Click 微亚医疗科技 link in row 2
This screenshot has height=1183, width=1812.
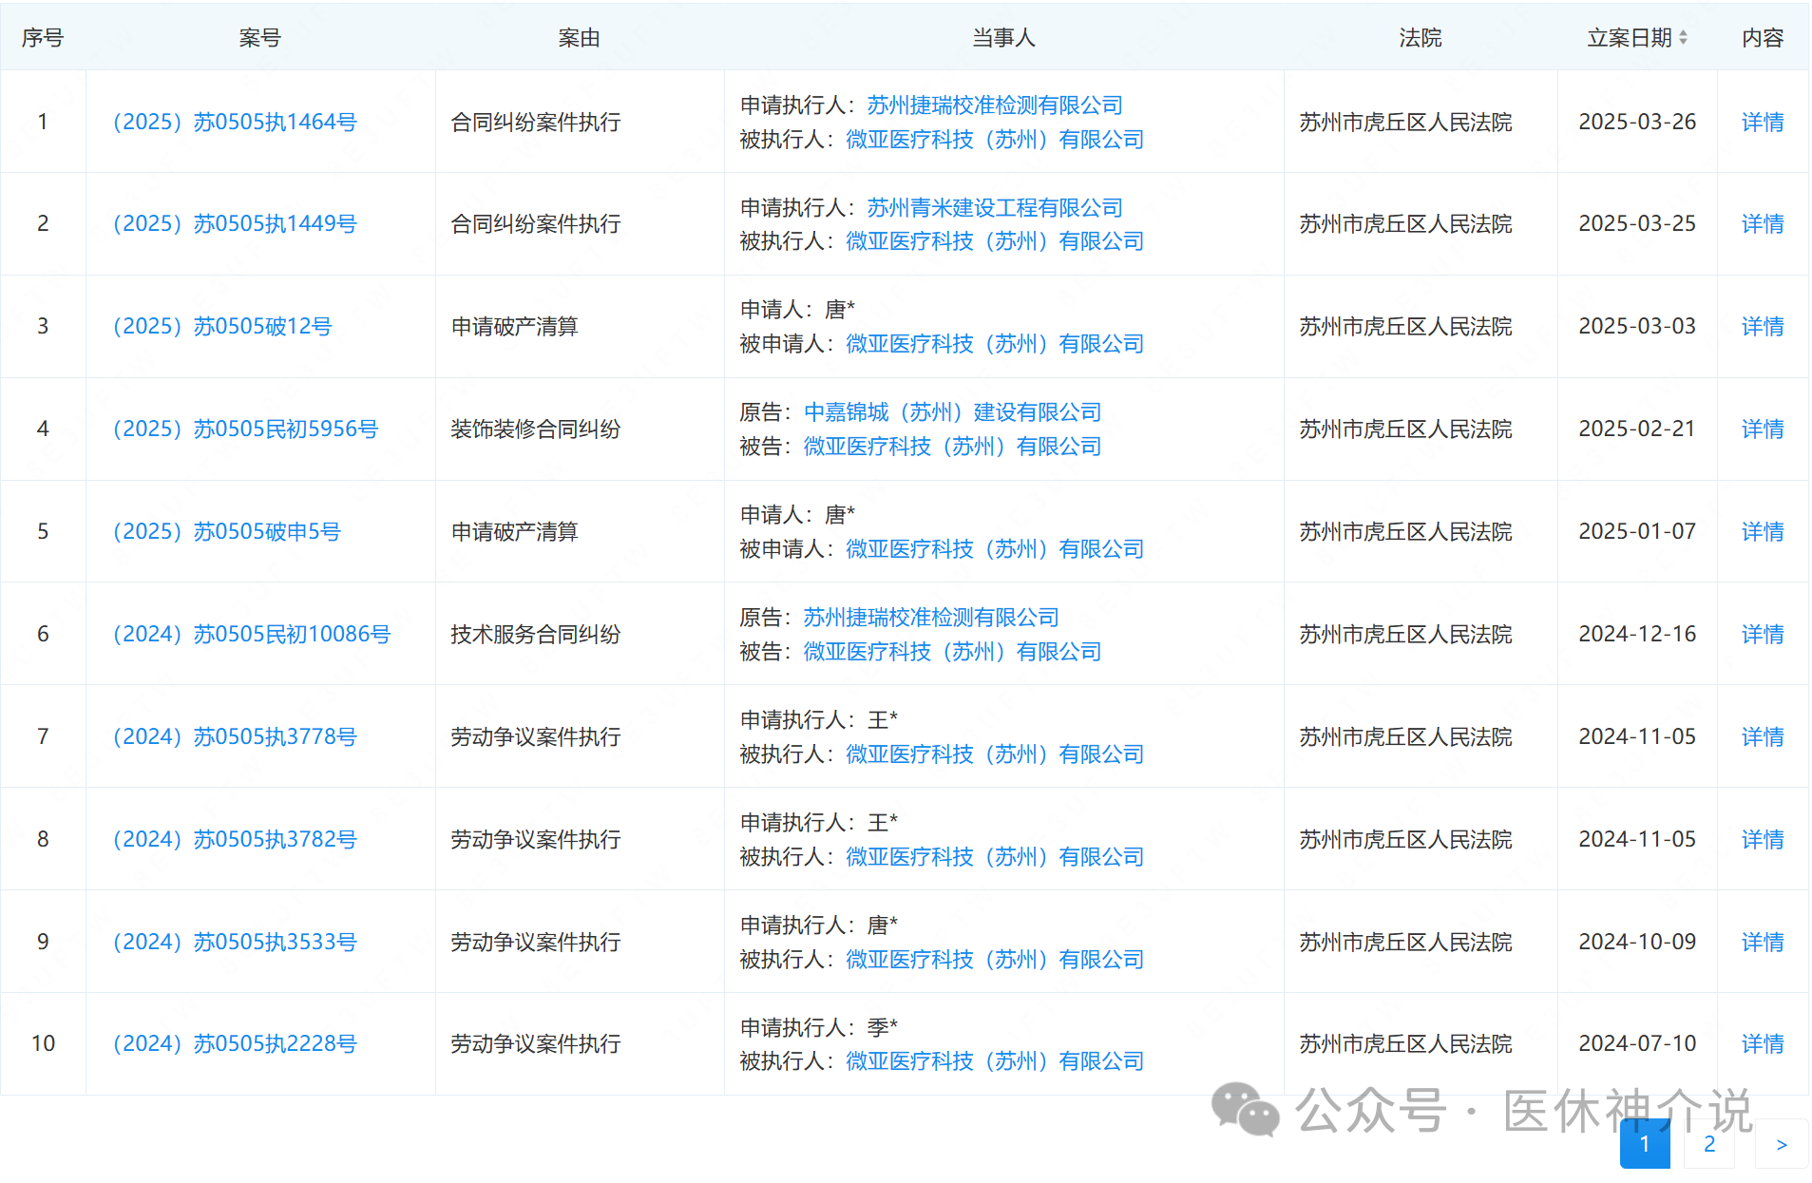click(995, 240)
